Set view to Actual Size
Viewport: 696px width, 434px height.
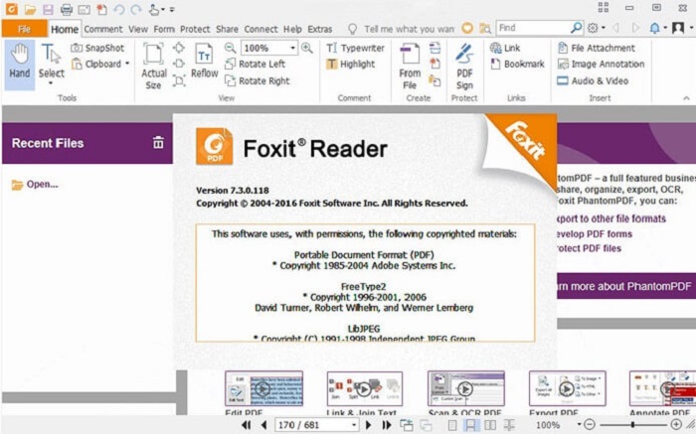[153, 67]
